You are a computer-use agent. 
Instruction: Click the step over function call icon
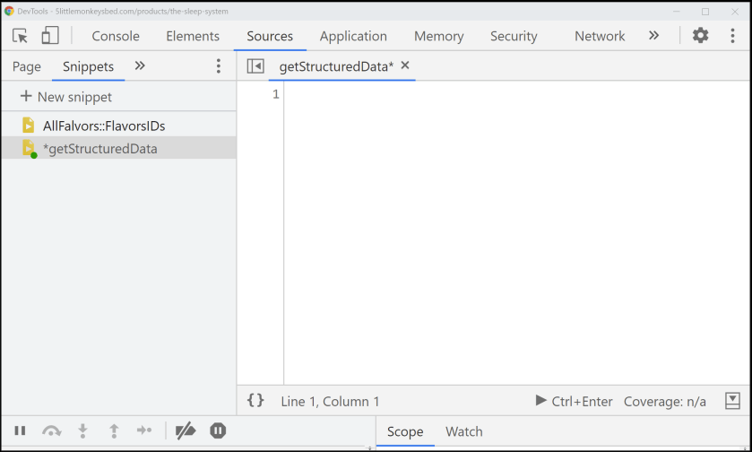[51, 431]
